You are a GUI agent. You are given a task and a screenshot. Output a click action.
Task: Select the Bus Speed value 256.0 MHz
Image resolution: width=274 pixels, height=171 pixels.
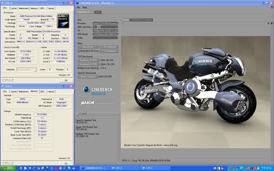(x=26, y=58)
